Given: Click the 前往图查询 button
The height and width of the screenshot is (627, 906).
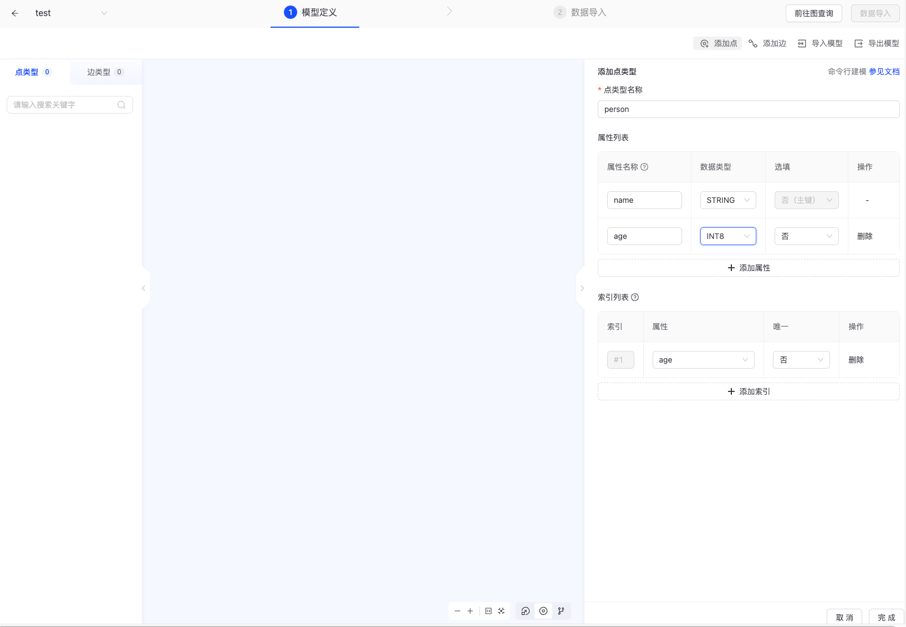Looking at the screenshot, I should [x=813, y=13].
